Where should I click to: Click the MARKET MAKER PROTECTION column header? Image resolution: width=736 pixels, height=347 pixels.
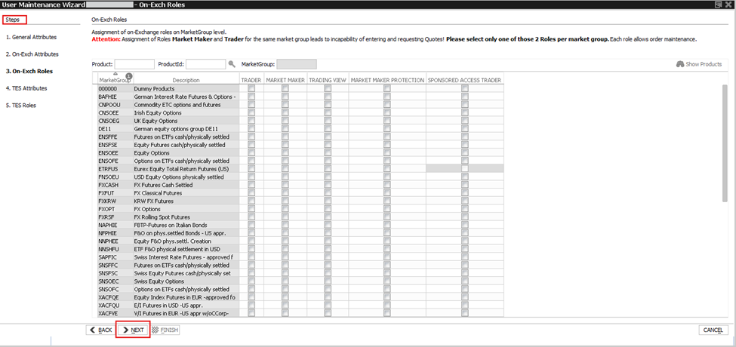pos(386,80)
